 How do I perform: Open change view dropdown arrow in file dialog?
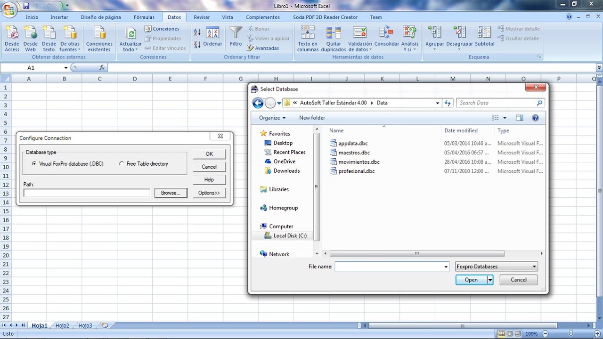pyautogui.click(x=505, y=118)
